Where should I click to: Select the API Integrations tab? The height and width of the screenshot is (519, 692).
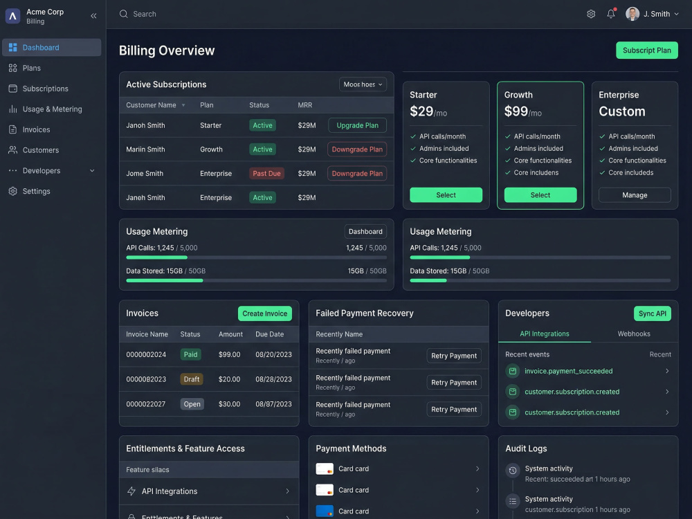544,334
